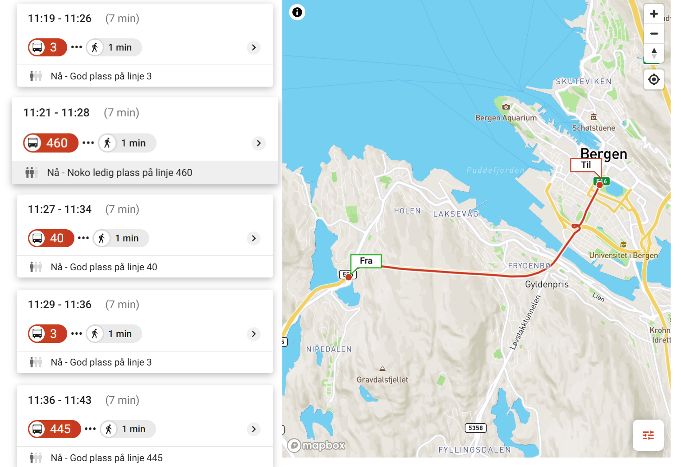Image resolution: width=681 pixels, height=467 pixels.
Task: Zoom out on the map
Action: tap(653, 34)
